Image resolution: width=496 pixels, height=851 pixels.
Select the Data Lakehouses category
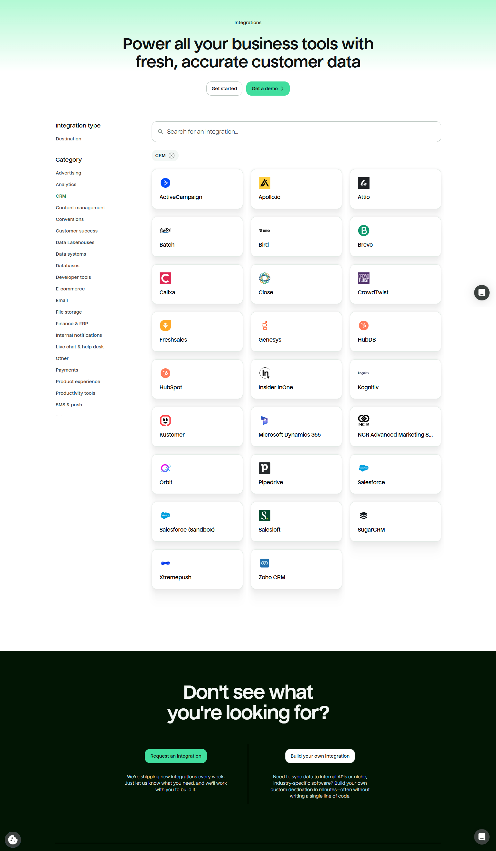pos(75,242)
